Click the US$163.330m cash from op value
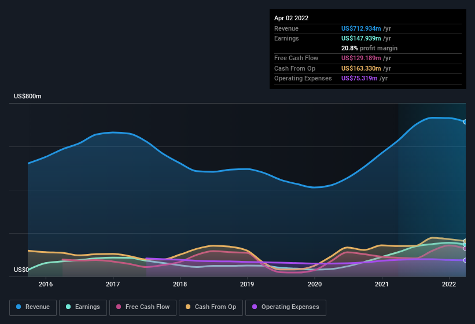The width and height of the screenshot is (475, 324). pos(361,68)
